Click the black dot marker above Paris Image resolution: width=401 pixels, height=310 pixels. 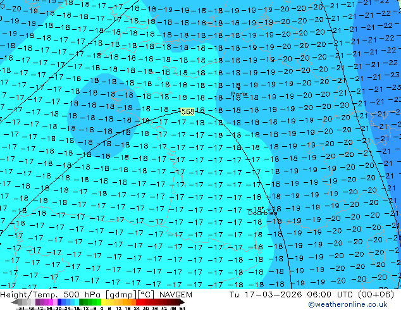point(239,88)
